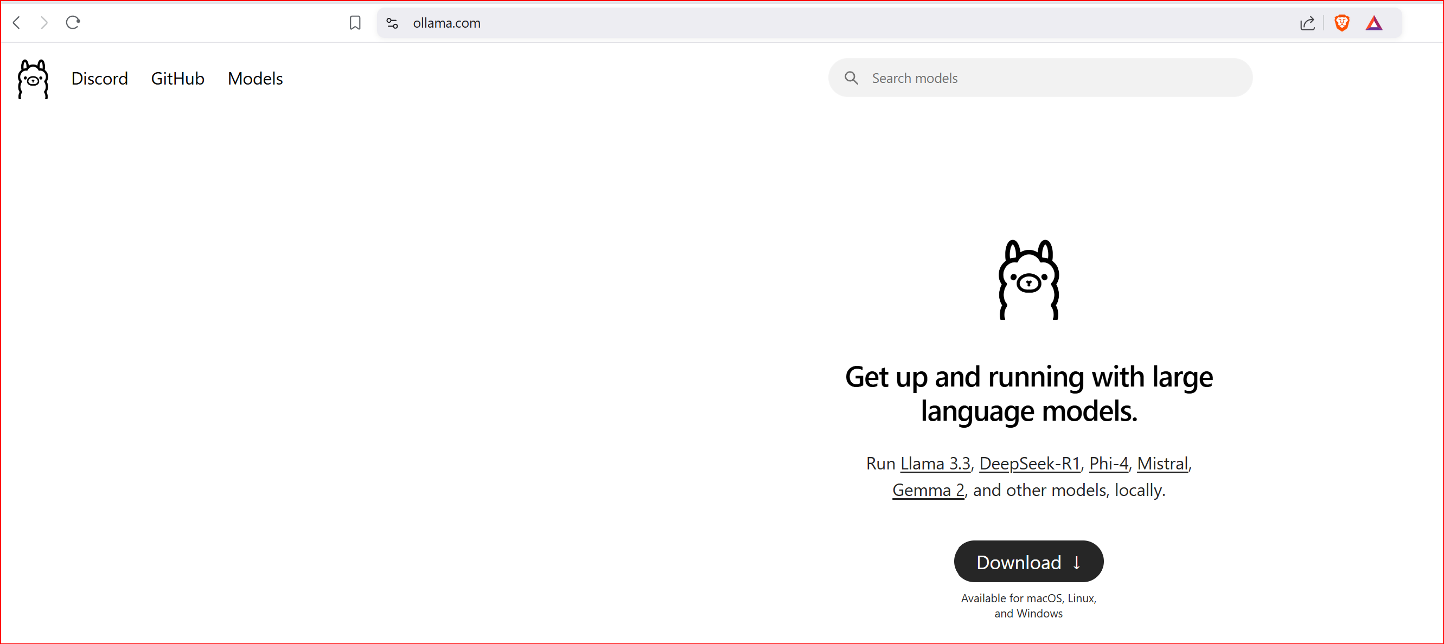Screen dimensions: 1444x644
Task: Open the GitHub nav link
Action: click(178, 79)
